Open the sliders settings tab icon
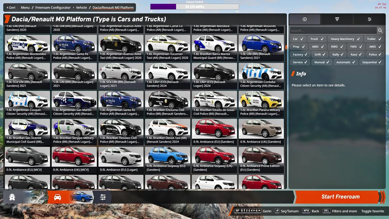The height and width of the screenshot is (219, 389). (x=370, y=19)
